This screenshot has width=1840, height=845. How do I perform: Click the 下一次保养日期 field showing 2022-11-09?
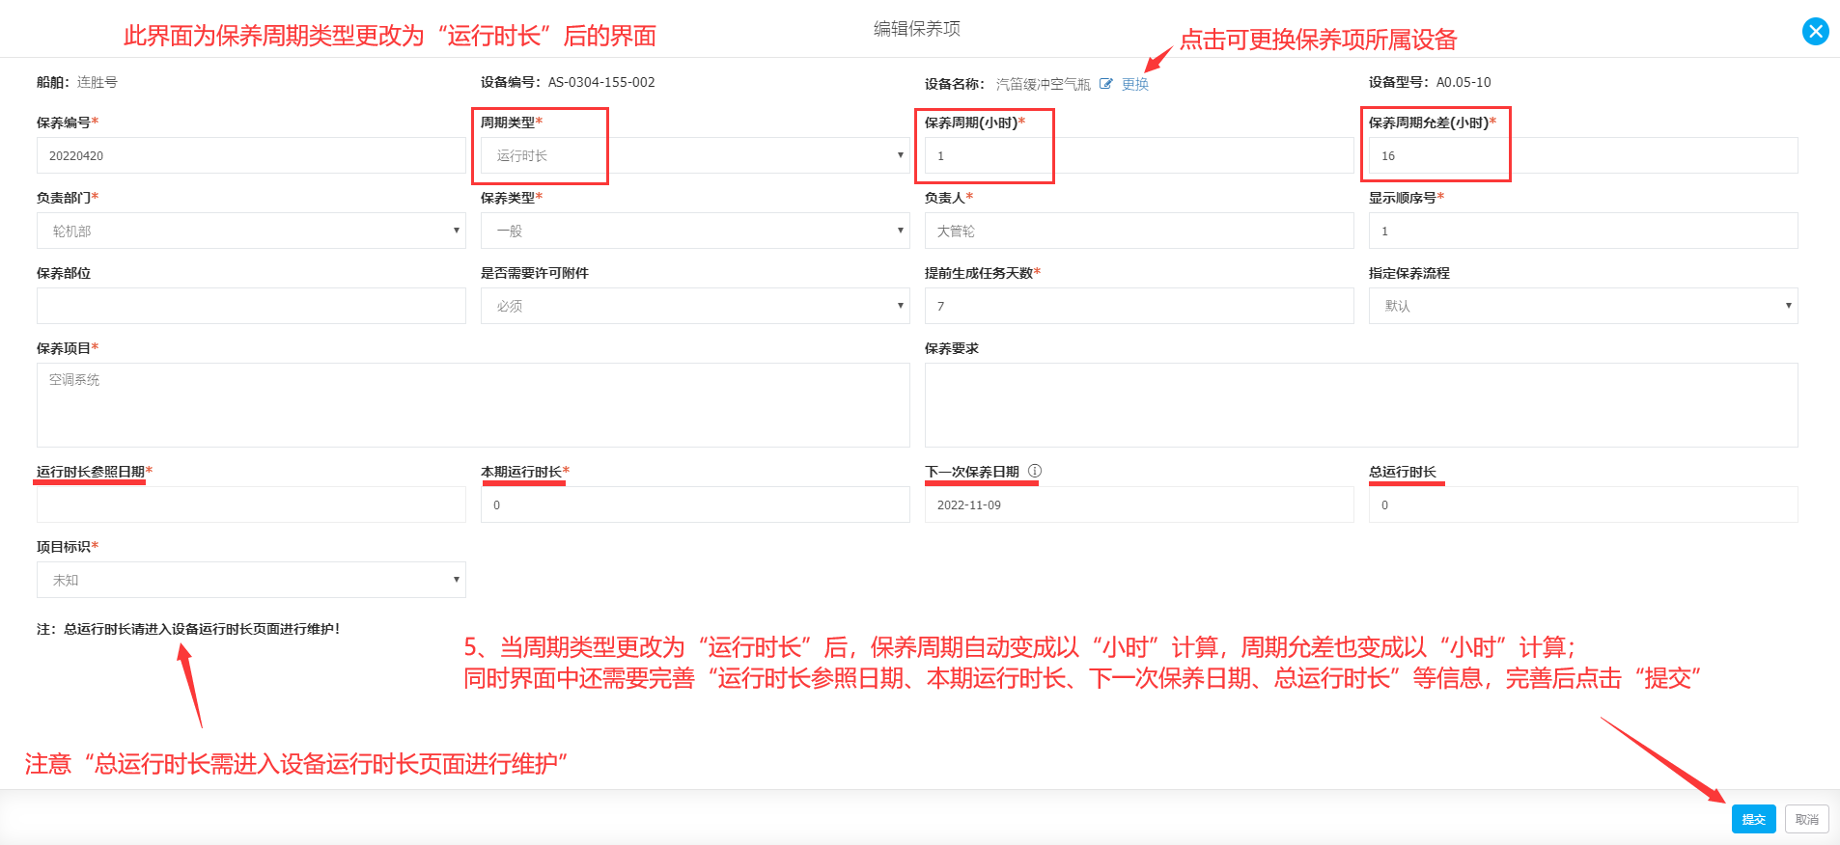pos(1139,504)
